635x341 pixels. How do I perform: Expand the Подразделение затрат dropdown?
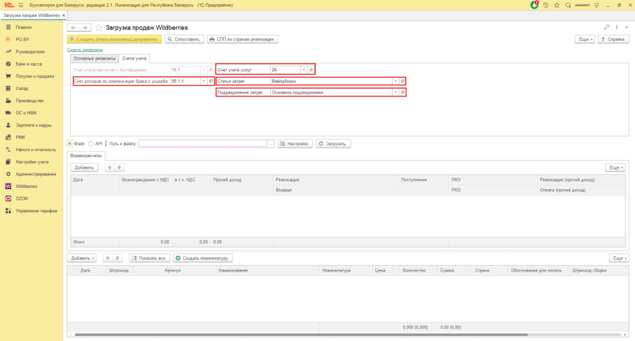tap(395, 92)
